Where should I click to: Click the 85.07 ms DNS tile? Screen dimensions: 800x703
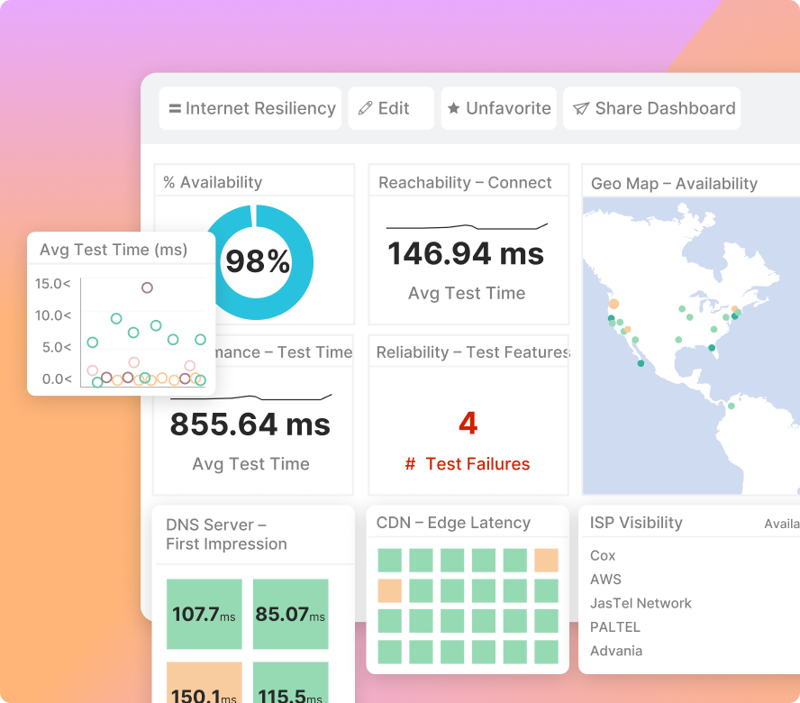(x=290, y=614)
